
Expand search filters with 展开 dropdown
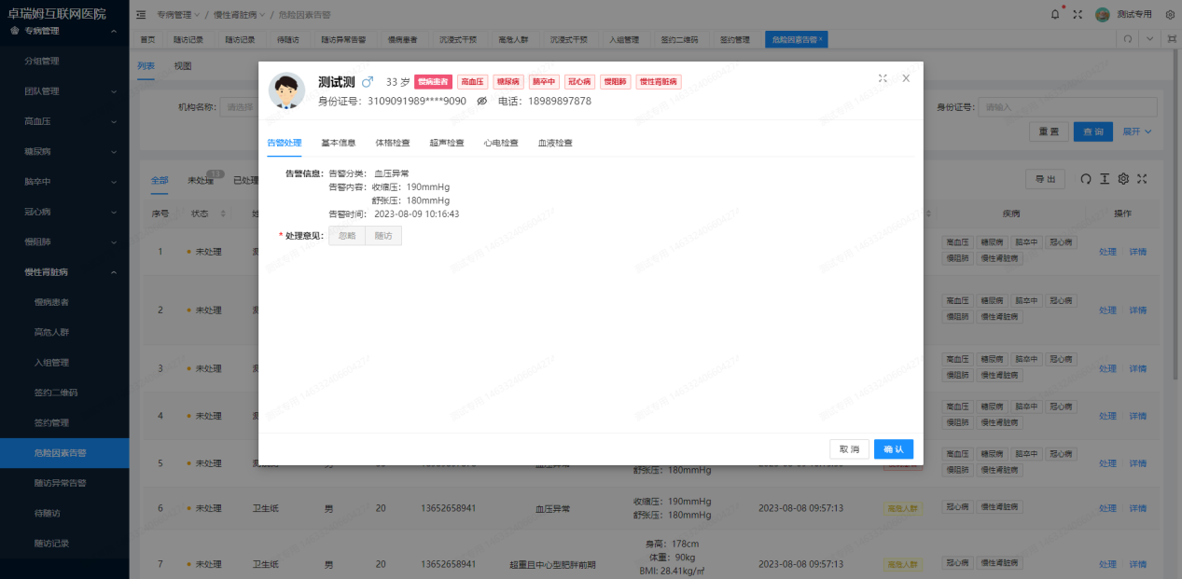(x=1136, y=131)
